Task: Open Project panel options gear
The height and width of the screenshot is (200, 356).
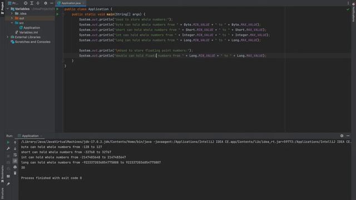Action: click(46, 3)
